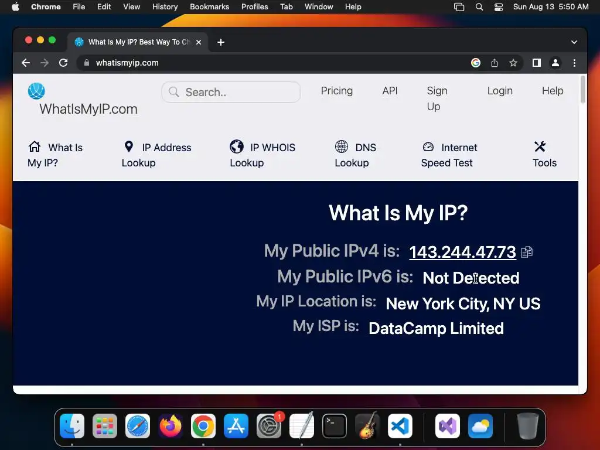Open the cloud weather app in Dock
Viewport: 600px width, 450px height.
[x=480, y=426]
